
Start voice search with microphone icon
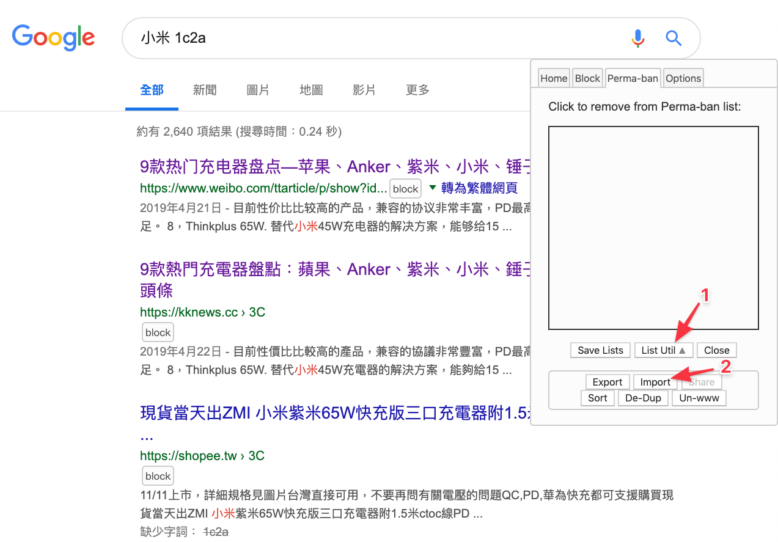click(637, 38)
